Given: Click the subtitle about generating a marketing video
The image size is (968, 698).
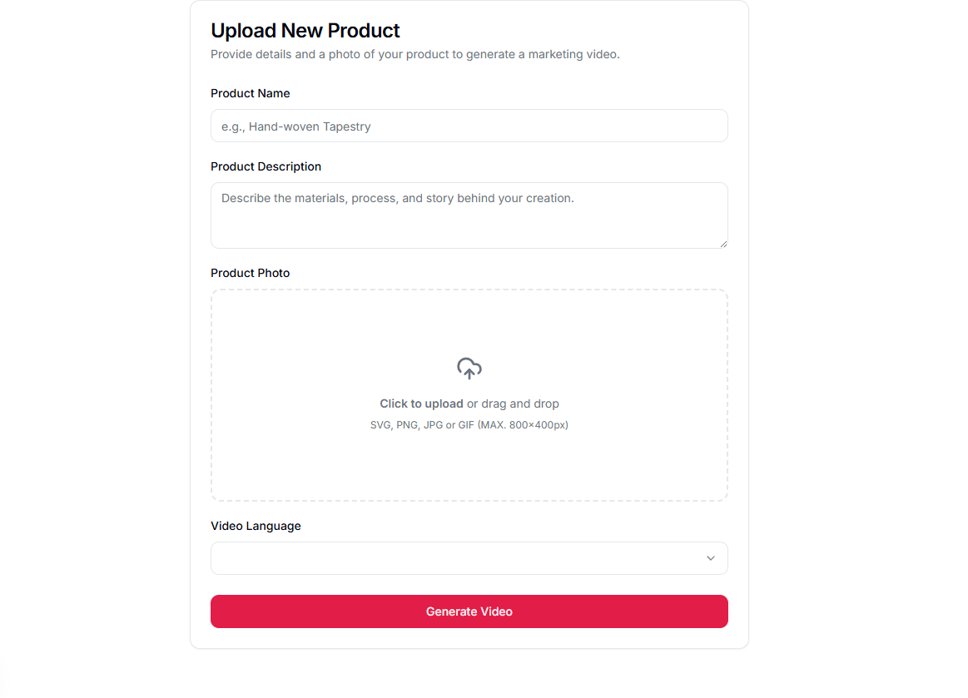Looking at the screenshot, I should click(x=415, y=55).
